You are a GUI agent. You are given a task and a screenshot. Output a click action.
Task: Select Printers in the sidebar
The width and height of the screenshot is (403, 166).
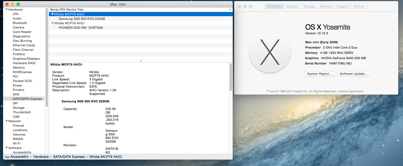click(x=18, y=90)
